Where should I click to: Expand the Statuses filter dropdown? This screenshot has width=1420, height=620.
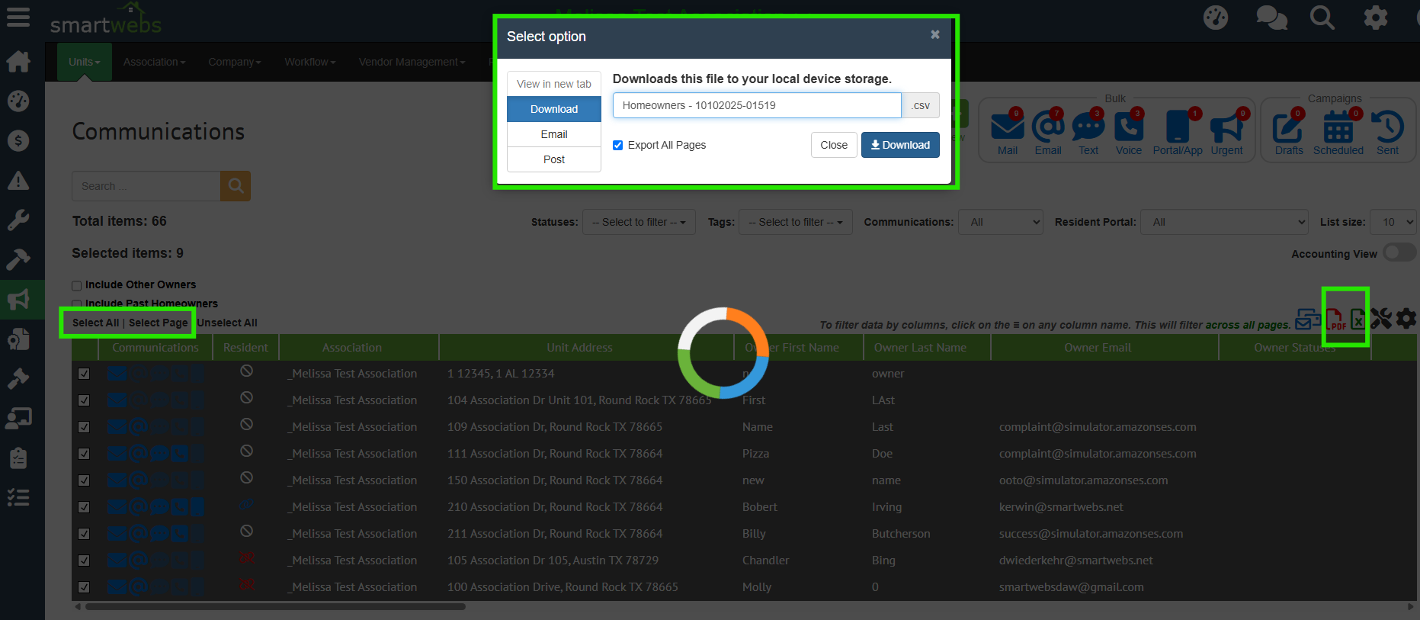click(639, 222)
